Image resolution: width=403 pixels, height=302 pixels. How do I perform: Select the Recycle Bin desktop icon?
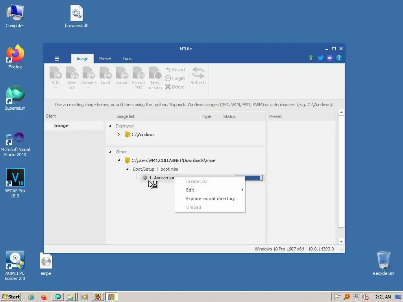(x=383, y=263)
